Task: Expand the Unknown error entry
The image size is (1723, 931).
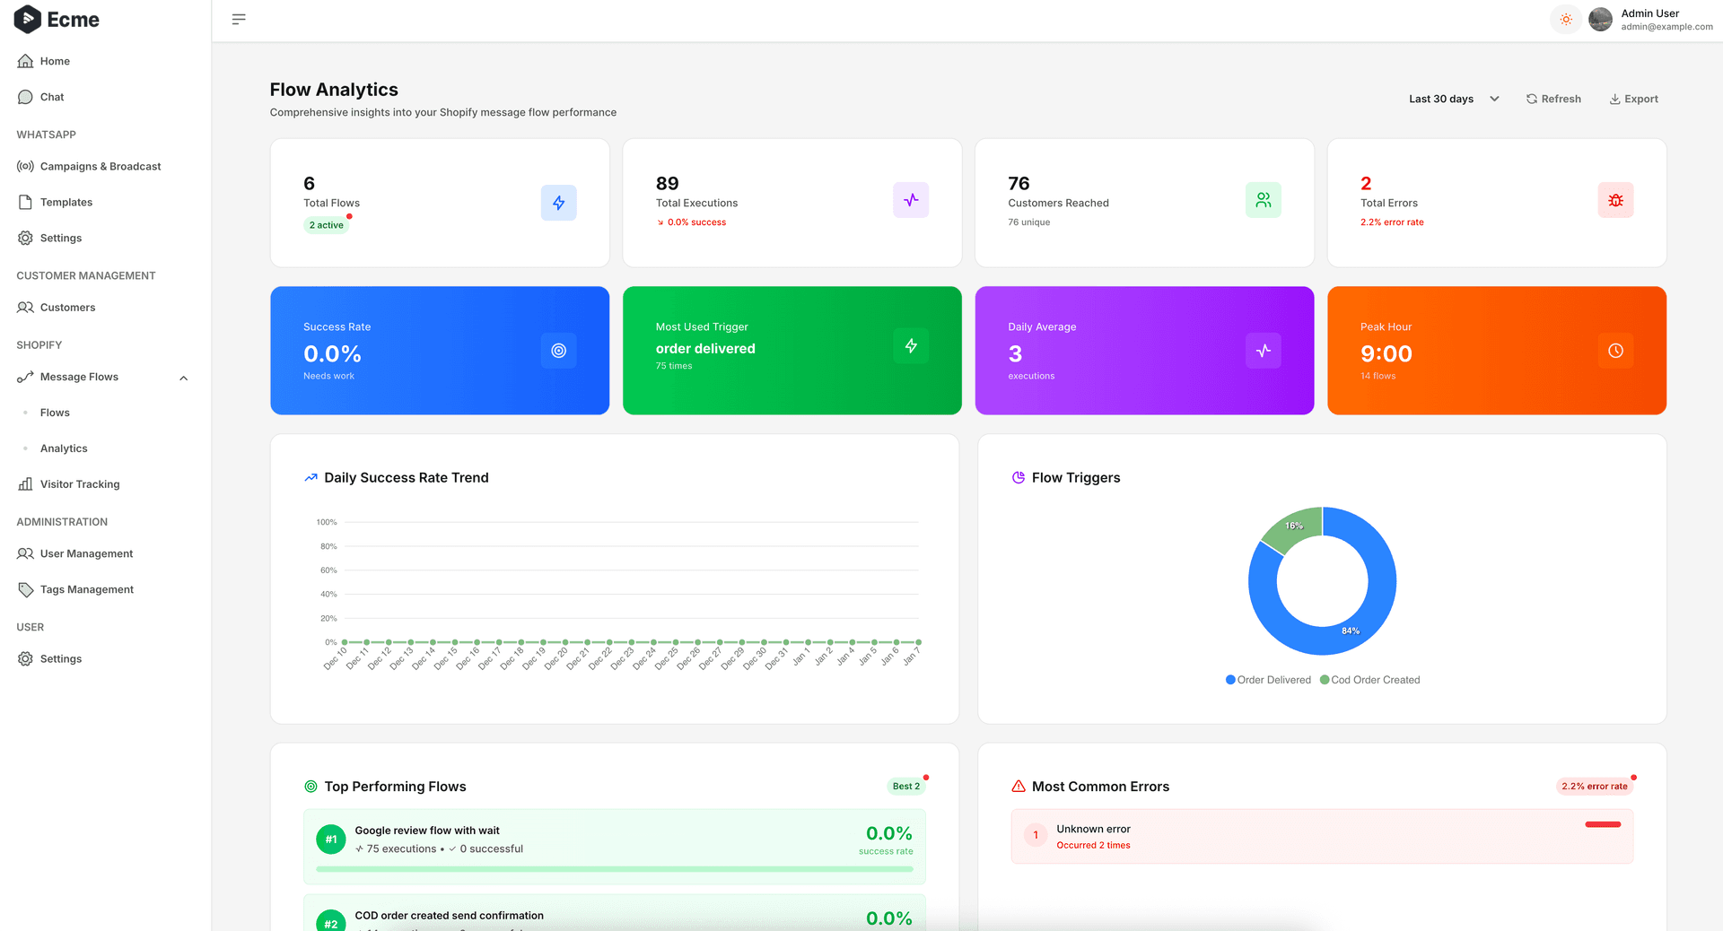Action: click(1321, 836)
